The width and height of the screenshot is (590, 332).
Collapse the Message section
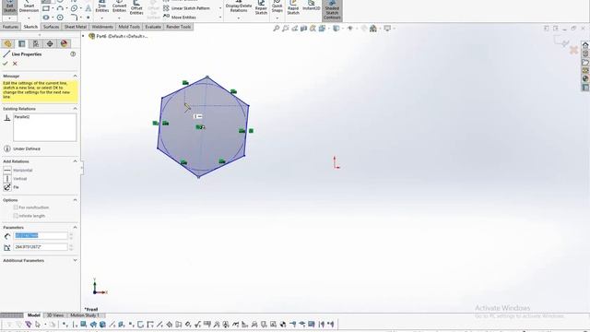[75, 76]
